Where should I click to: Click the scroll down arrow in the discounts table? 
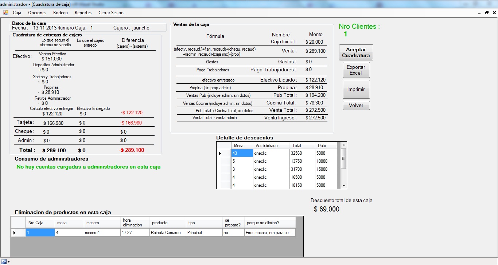tap(343, 186)
